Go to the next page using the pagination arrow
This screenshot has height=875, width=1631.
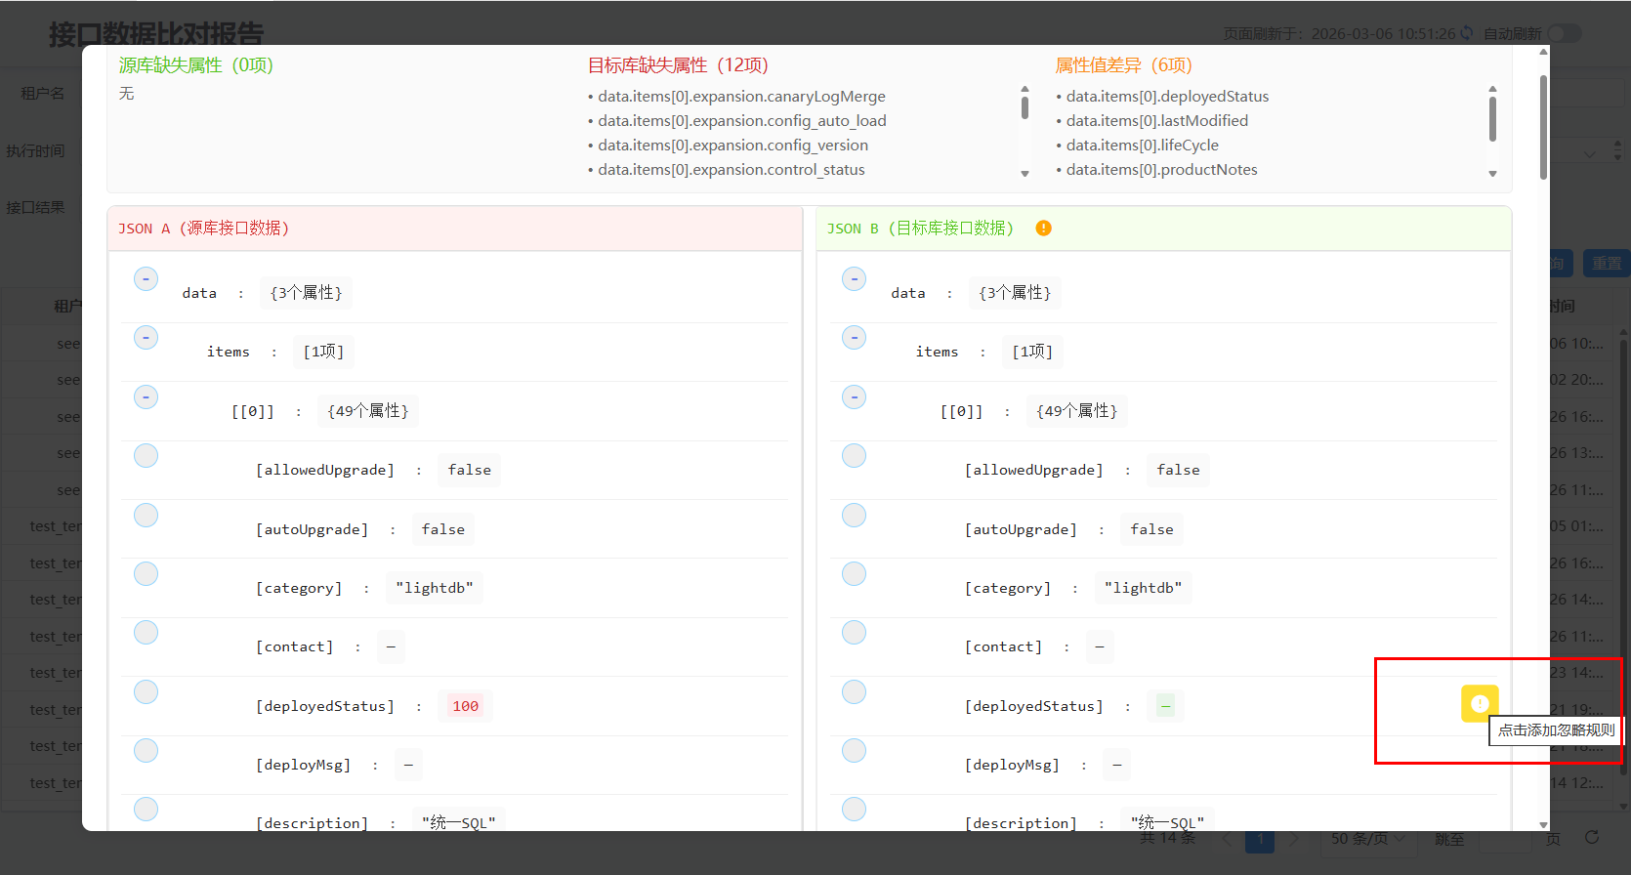point(1295,839)
